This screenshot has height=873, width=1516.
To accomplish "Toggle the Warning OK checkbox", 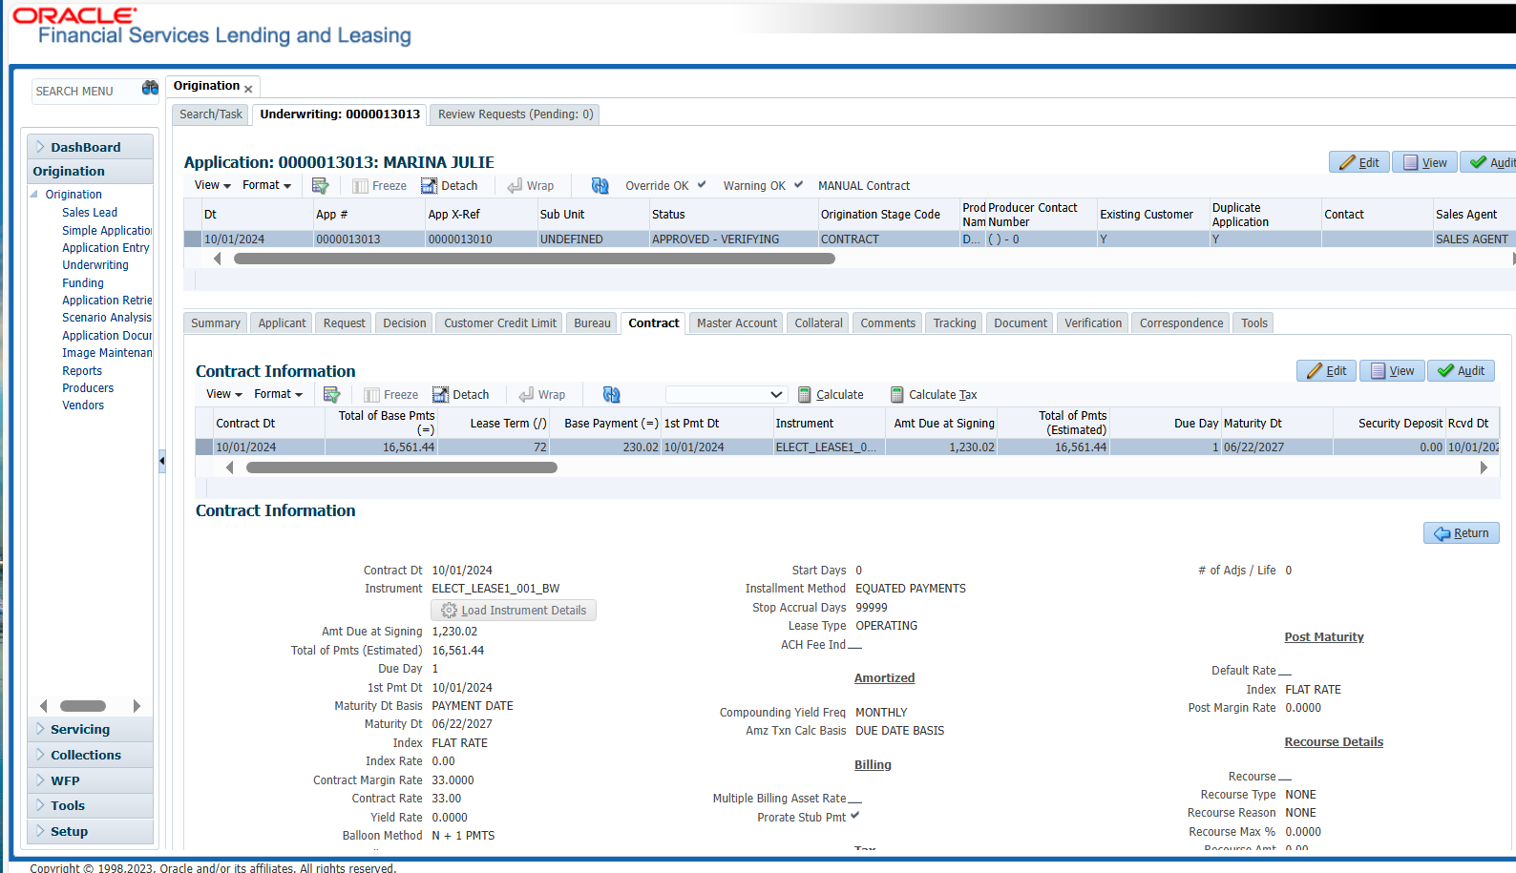I will pyautogui.click(x=798, y=185).
